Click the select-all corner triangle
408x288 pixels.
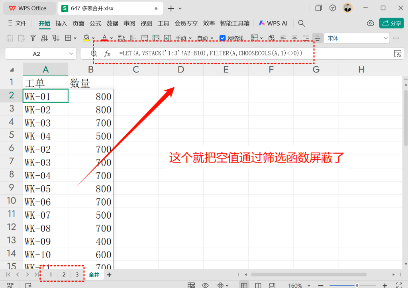12,70
